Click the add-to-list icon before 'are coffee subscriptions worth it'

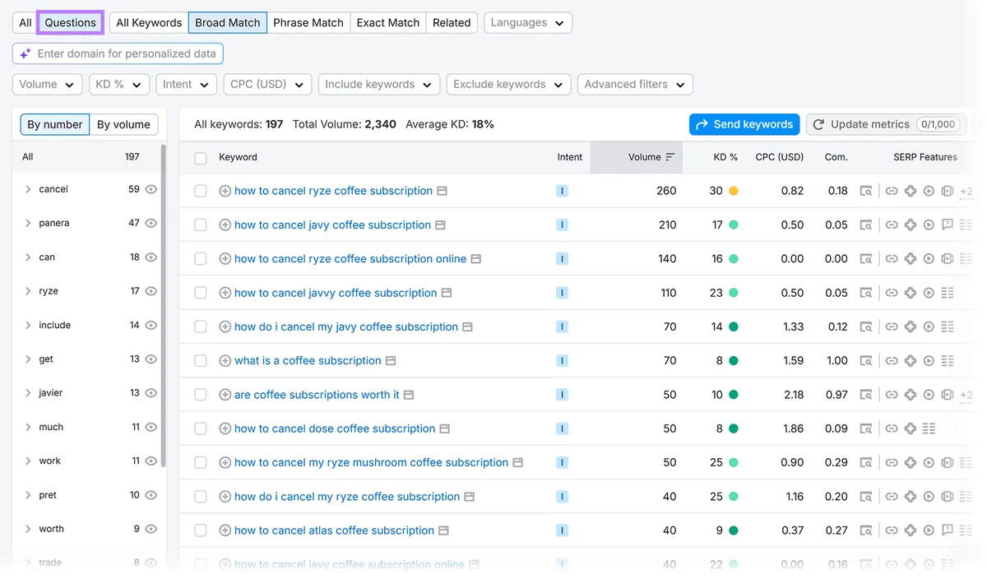pos(225,395)
